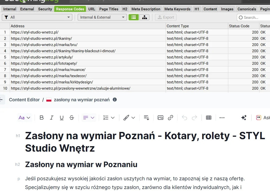Open the Meta Description tab
The height and width of the screenshot is (191, 270).
point(146,9)
